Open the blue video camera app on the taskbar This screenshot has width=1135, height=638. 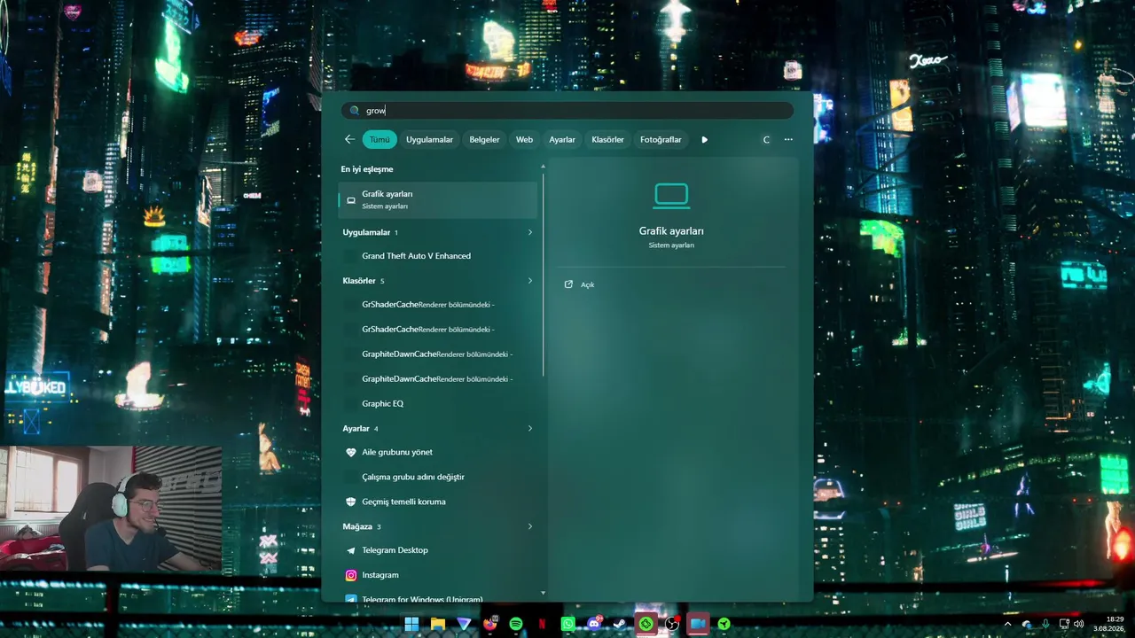pos(698,624)
